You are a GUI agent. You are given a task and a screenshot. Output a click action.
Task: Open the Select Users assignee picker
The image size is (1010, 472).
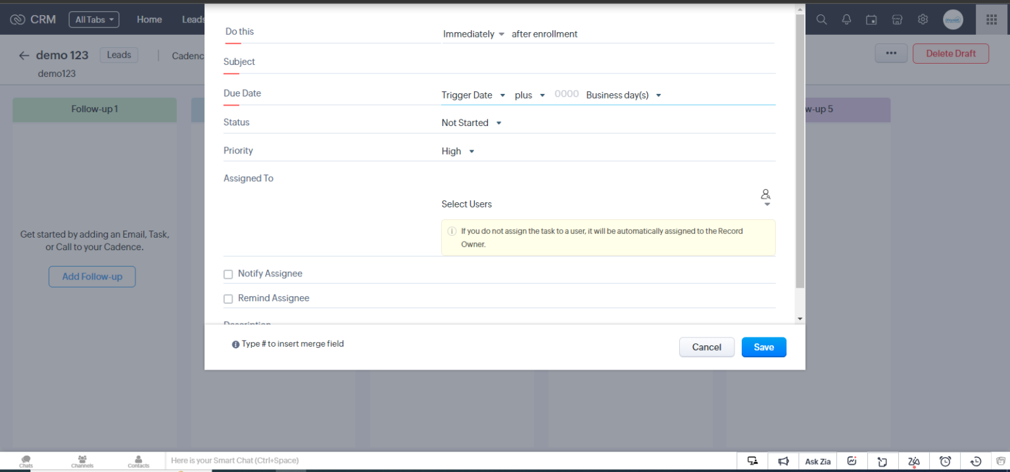point(467,204)
